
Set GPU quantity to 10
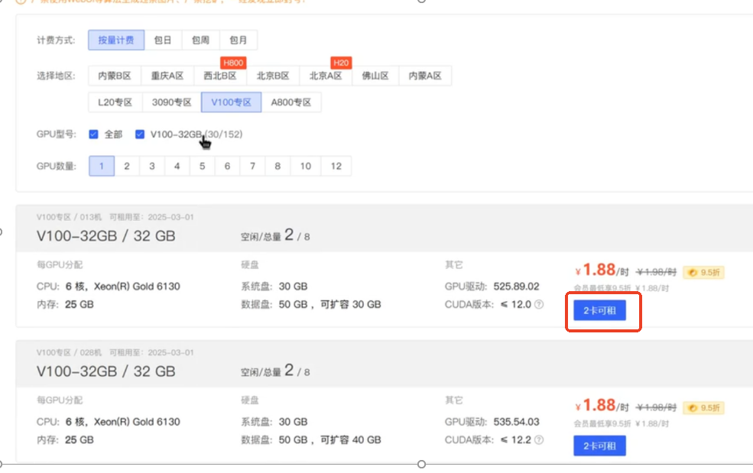(306, 166)
